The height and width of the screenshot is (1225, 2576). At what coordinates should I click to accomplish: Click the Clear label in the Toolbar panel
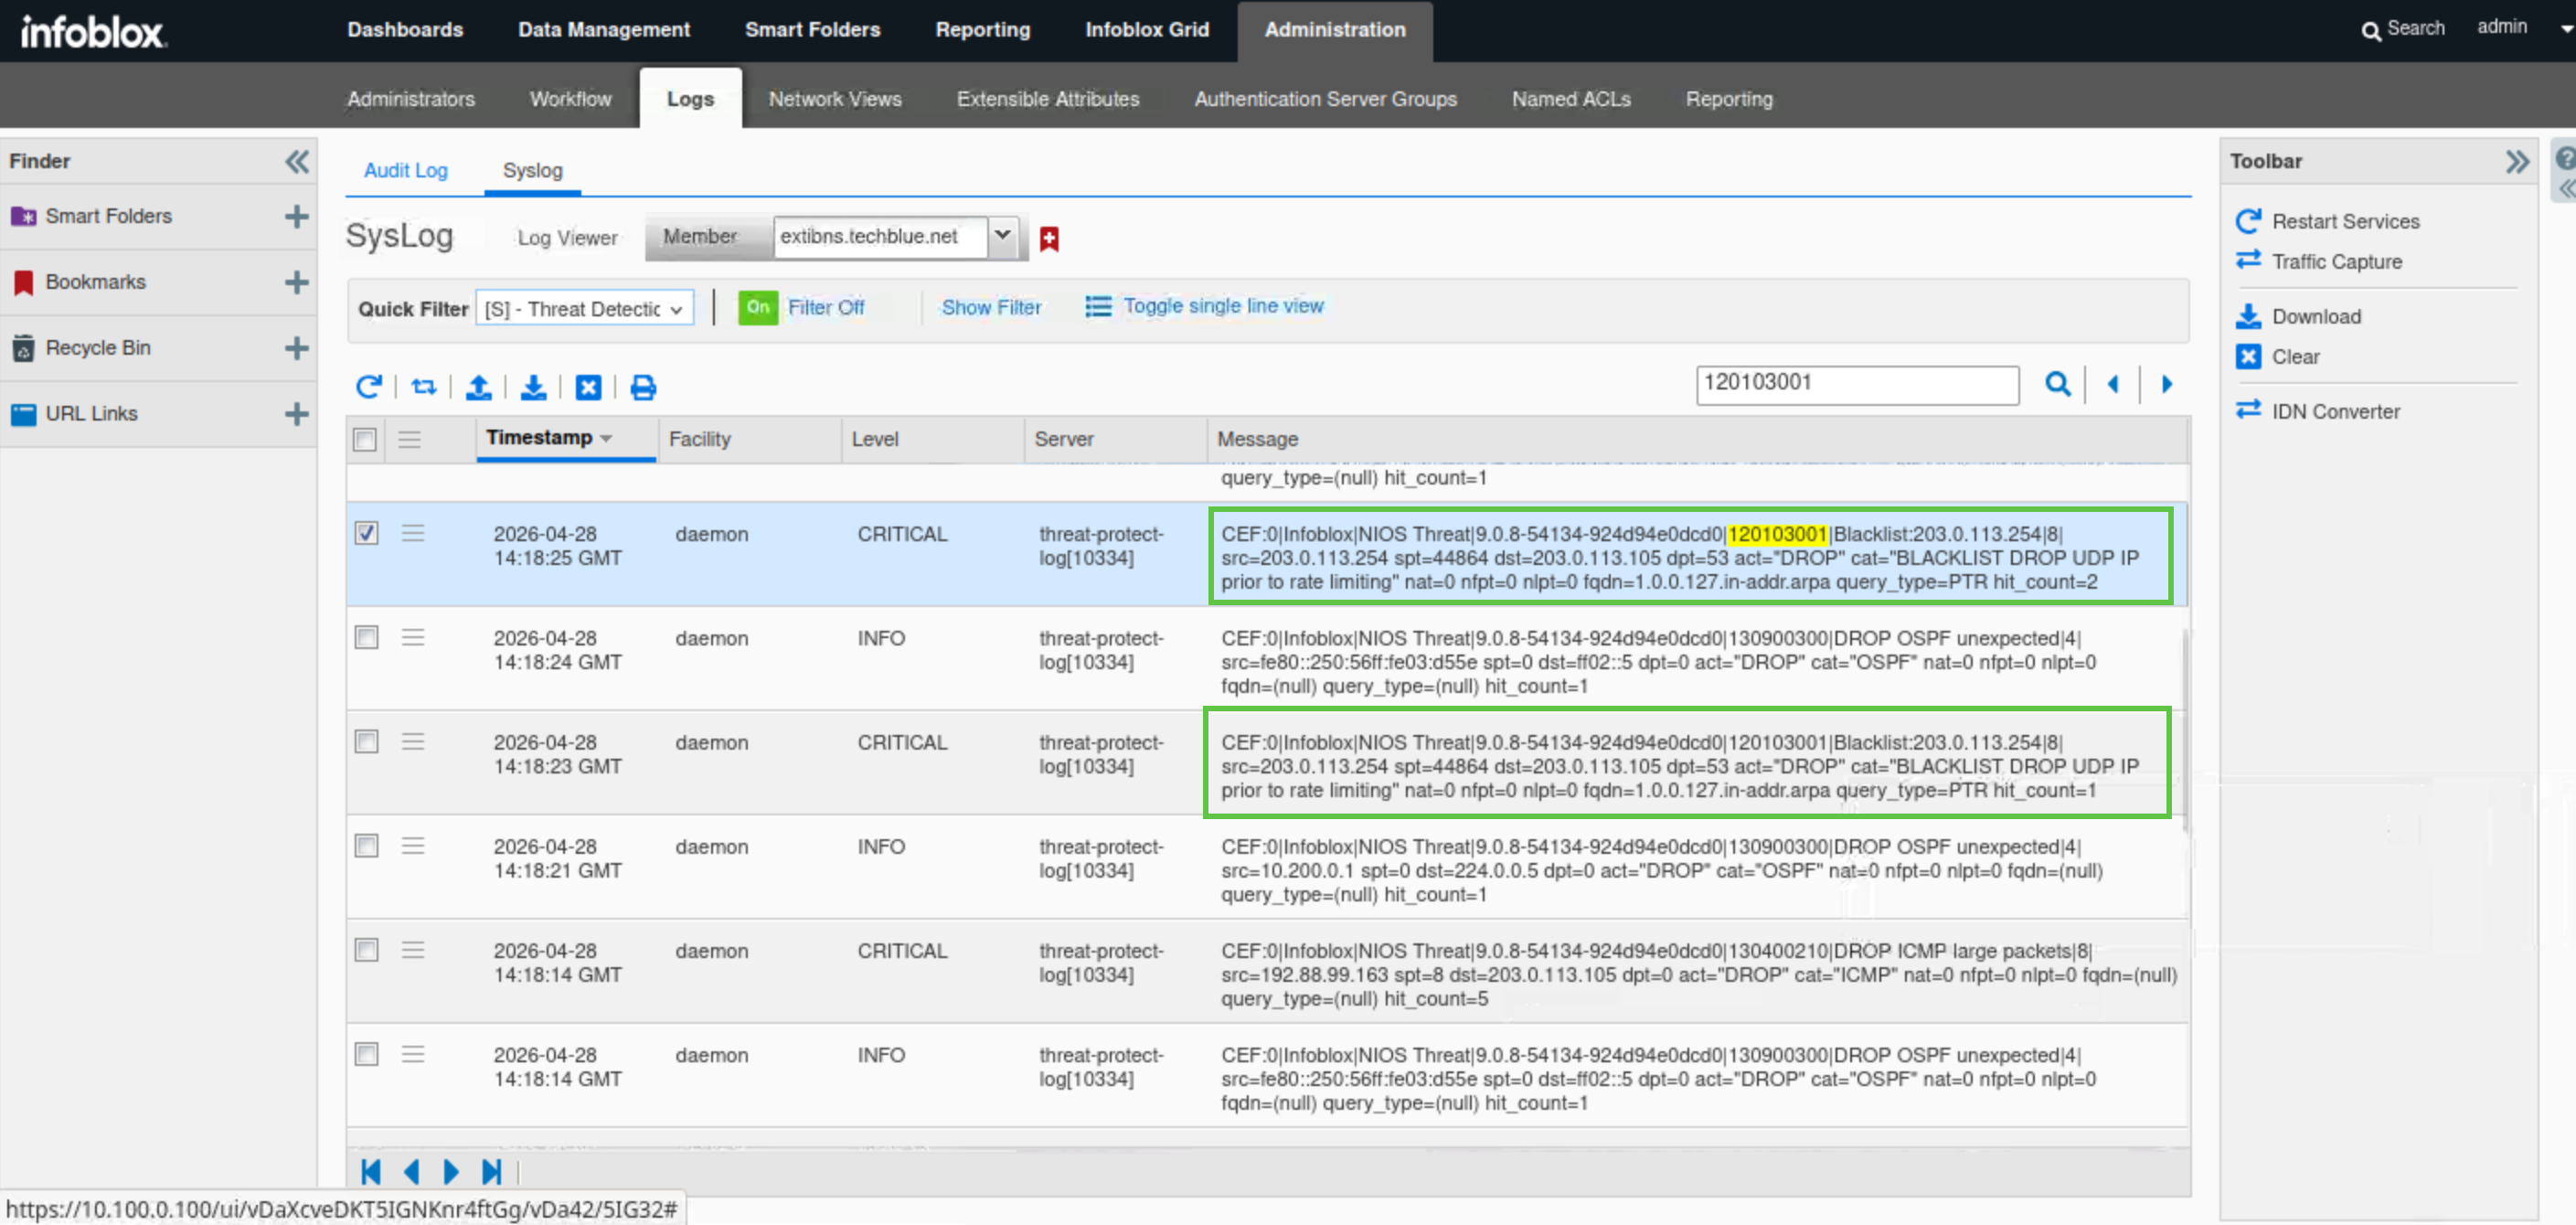[x=2295, y=356]
